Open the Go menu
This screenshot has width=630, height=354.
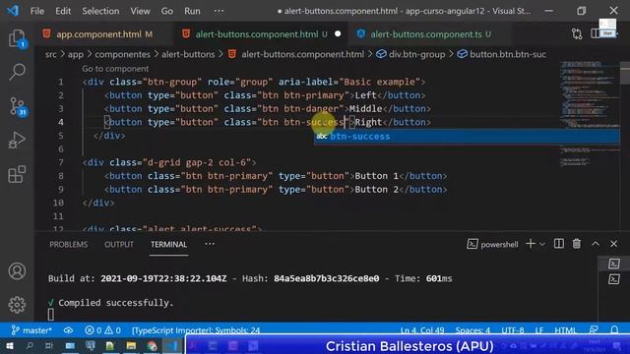[x=167, y=11]
